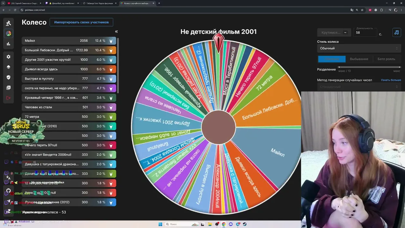Click the wheel center hub circle
The image size is (405, 228).
[218, 127]
